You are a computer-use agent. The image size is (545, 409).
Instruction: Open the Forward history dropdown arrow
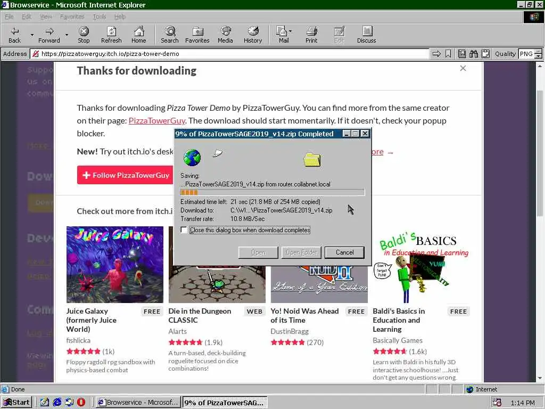67,35
